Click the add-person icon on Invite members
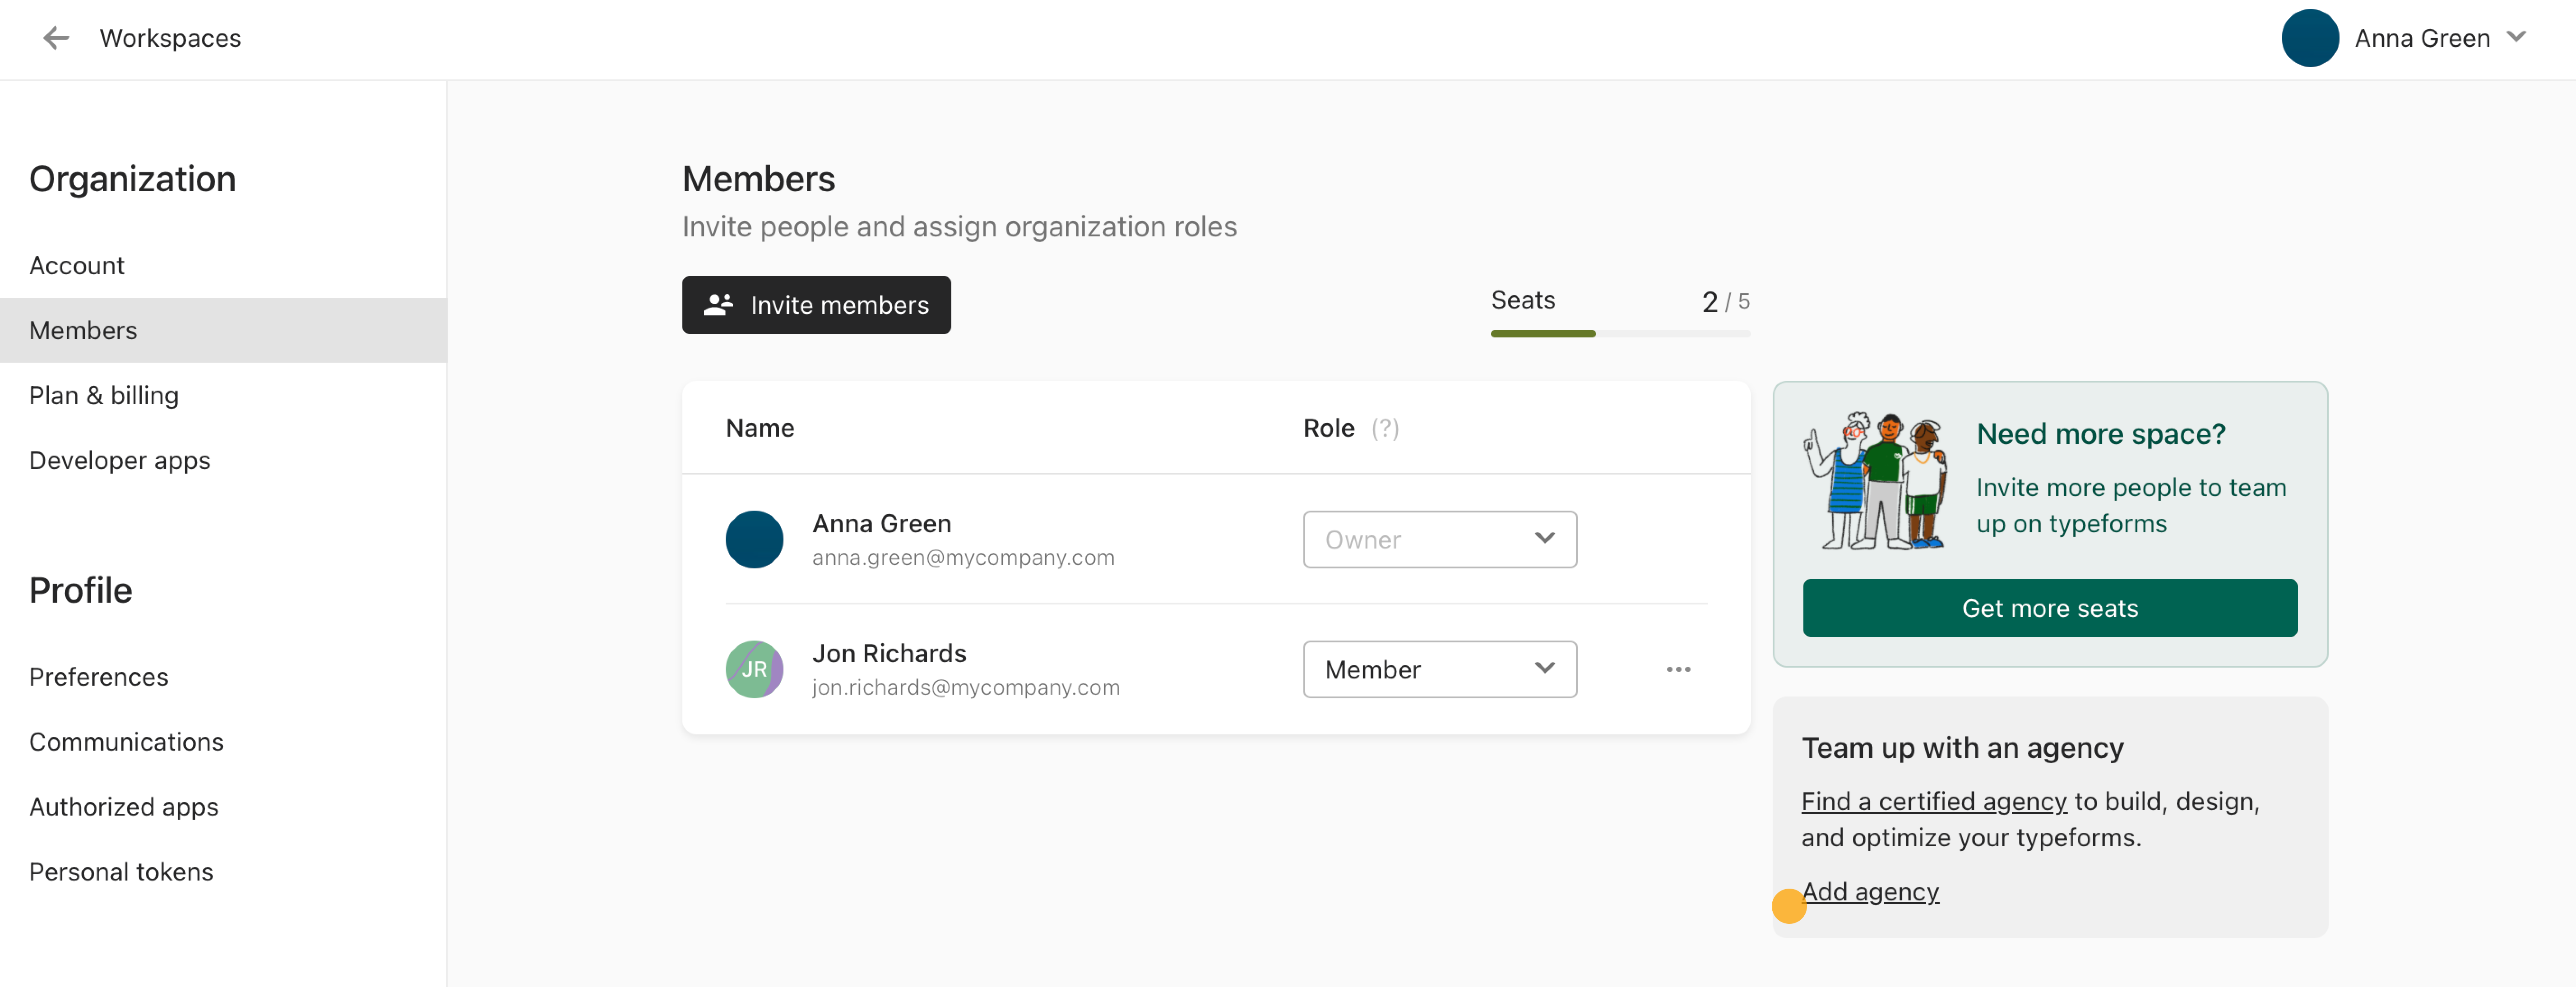Screen dimensions: 2576x987 pyautogui.click(x=718, y=305)
